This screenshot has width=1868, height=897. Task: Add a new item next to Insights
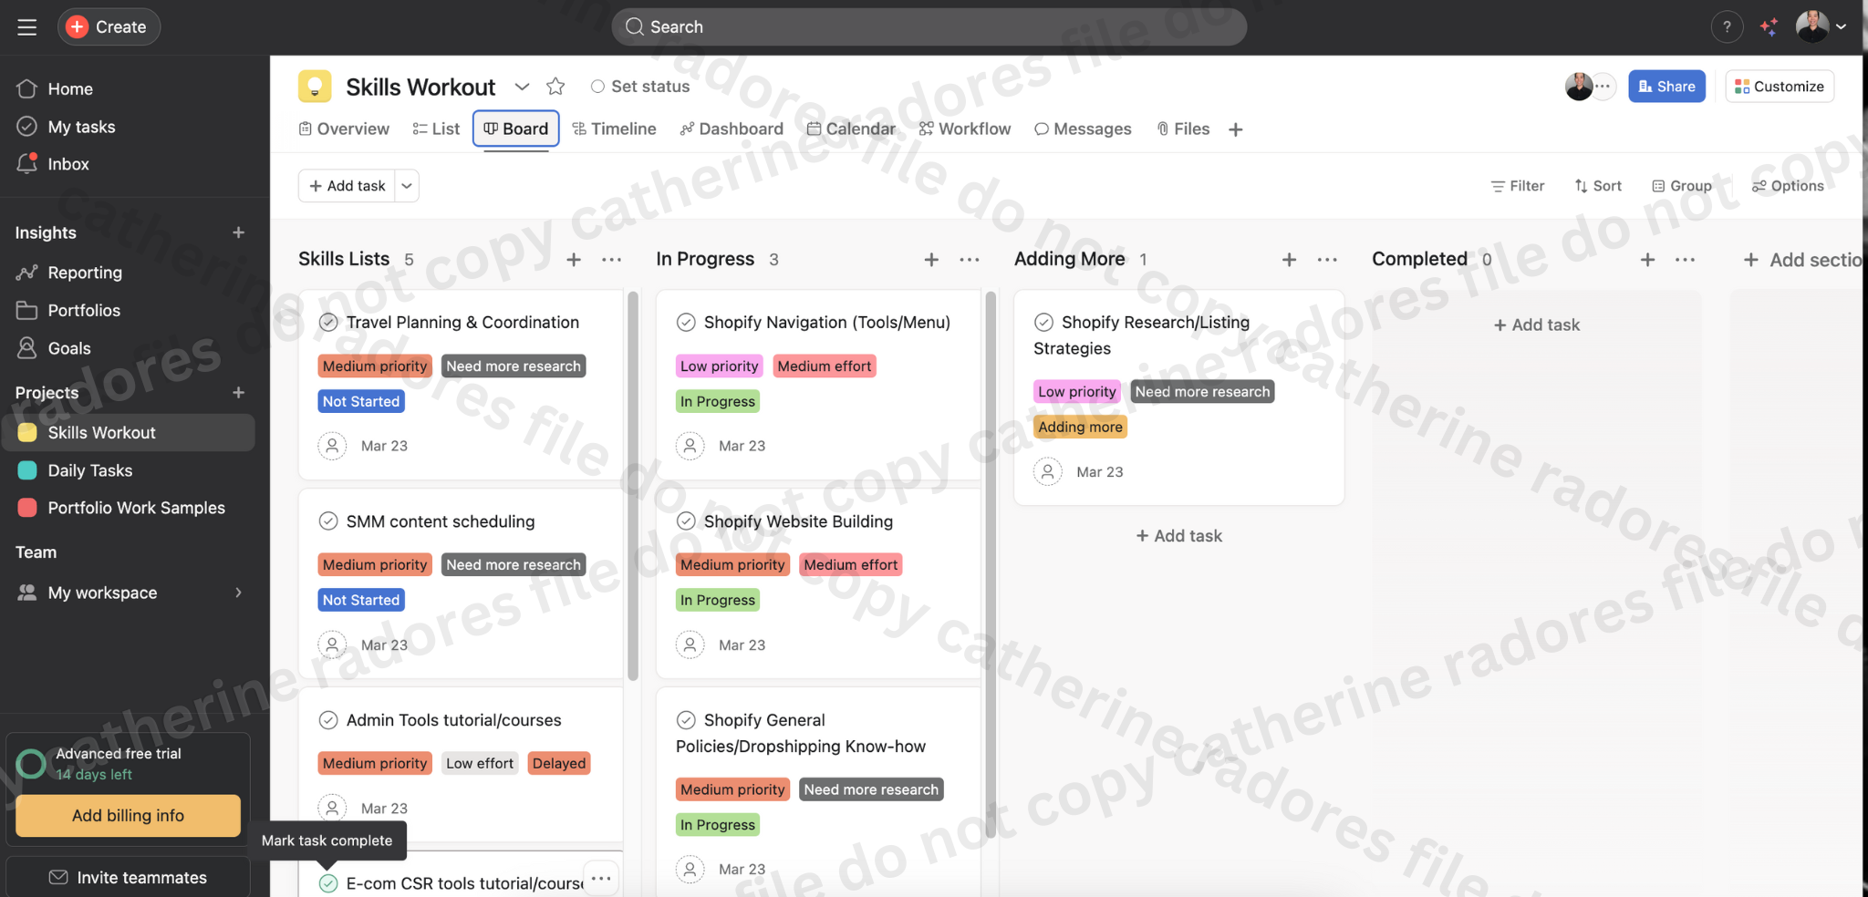[x=238, y=232]
